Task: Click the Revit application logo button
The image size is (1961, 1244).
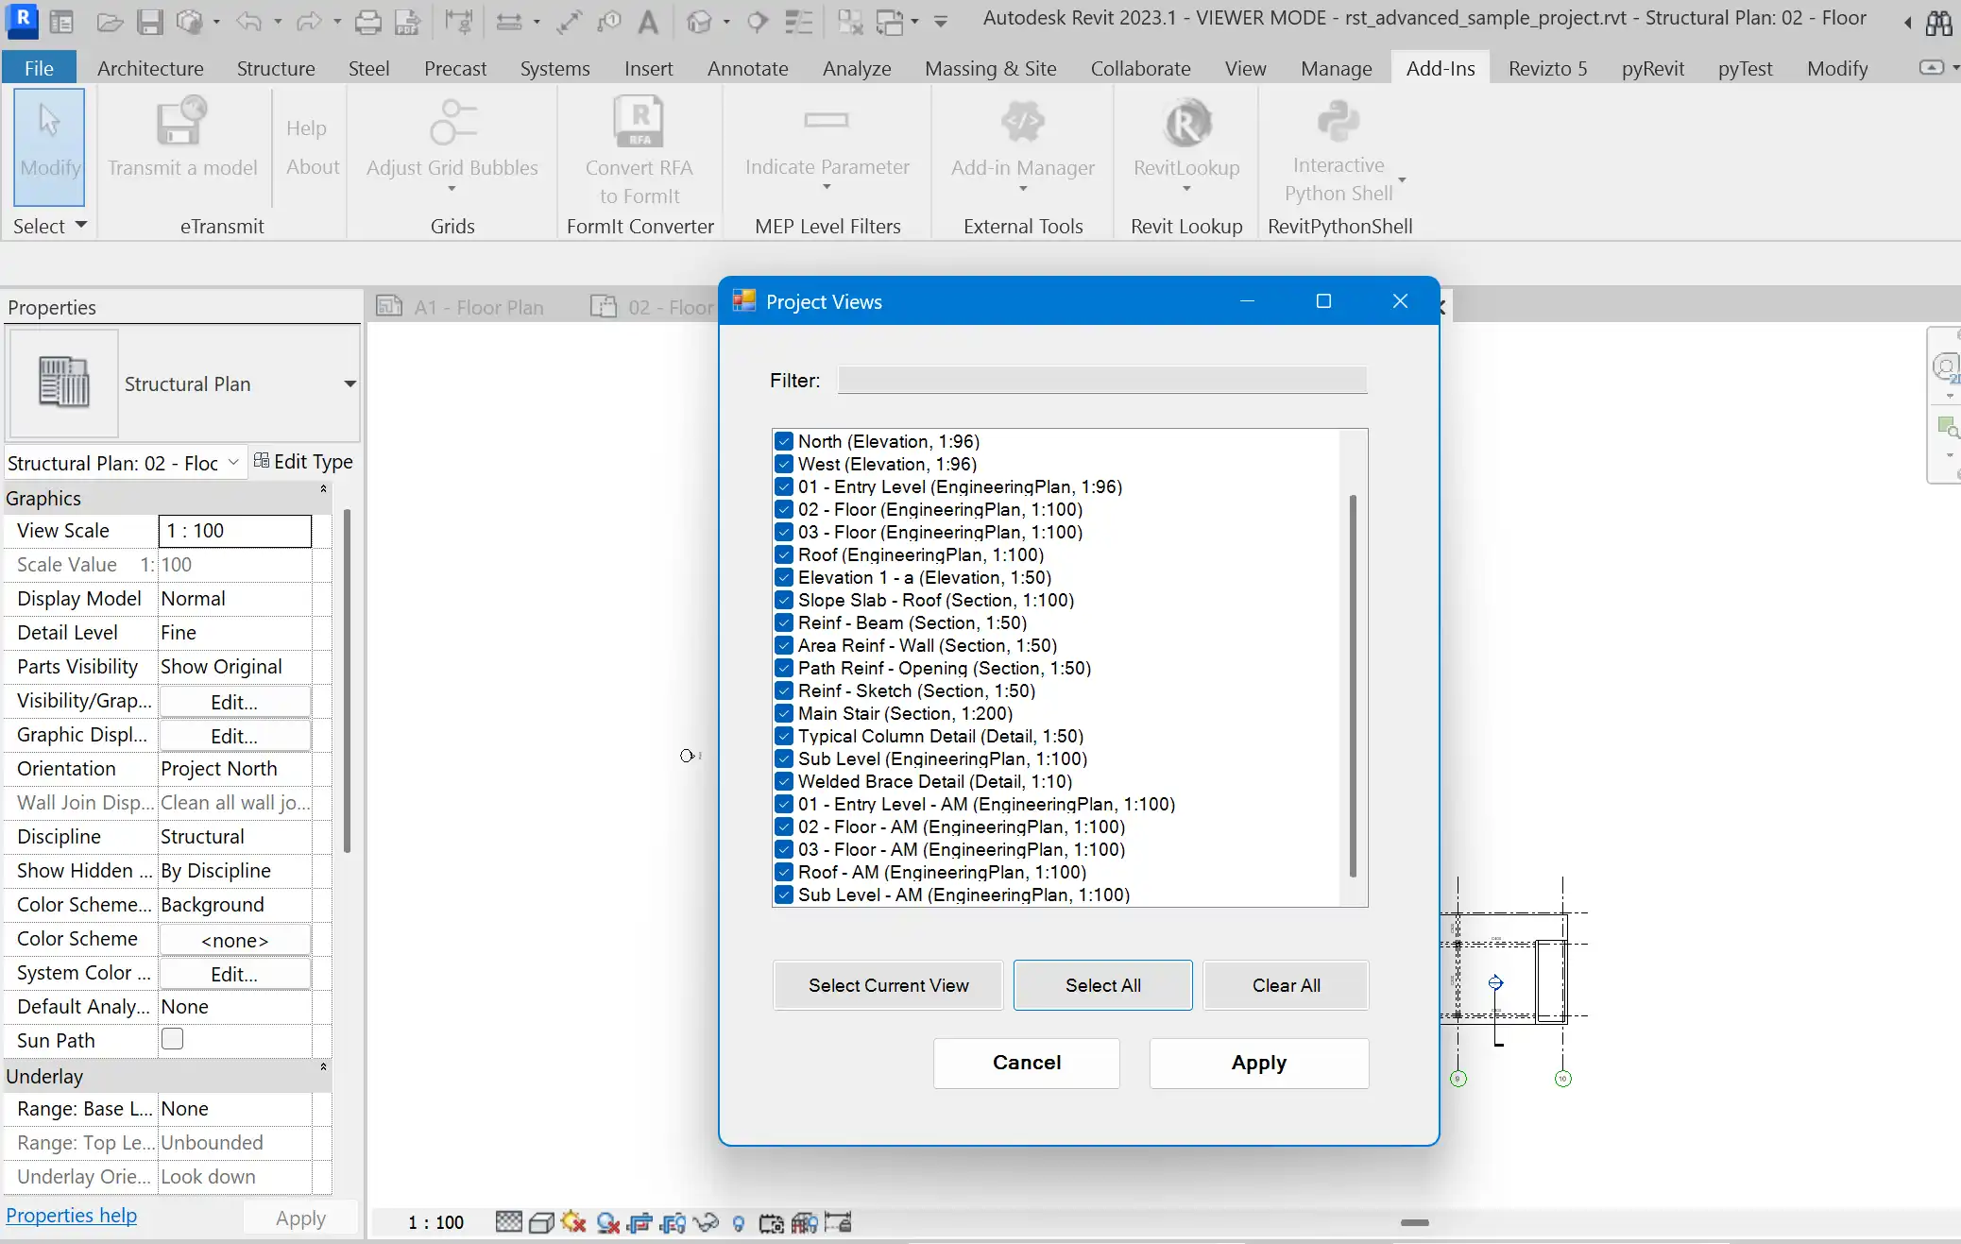Action: (23, 19)
